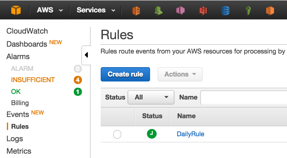Image resolution: width=287 pixels, height=158 pixels.
Task: Open the last orange service shortcut icon
Action: (270, 11)
